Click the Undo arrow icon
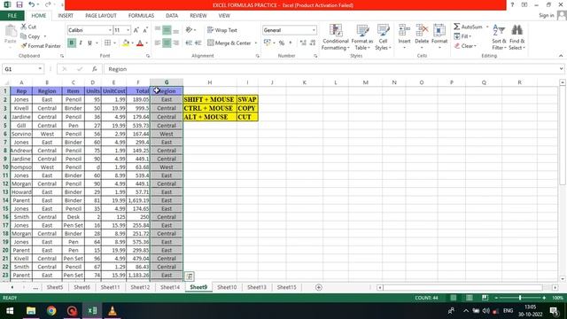Screen dimensions: 567x319 [x=32, y=5]
